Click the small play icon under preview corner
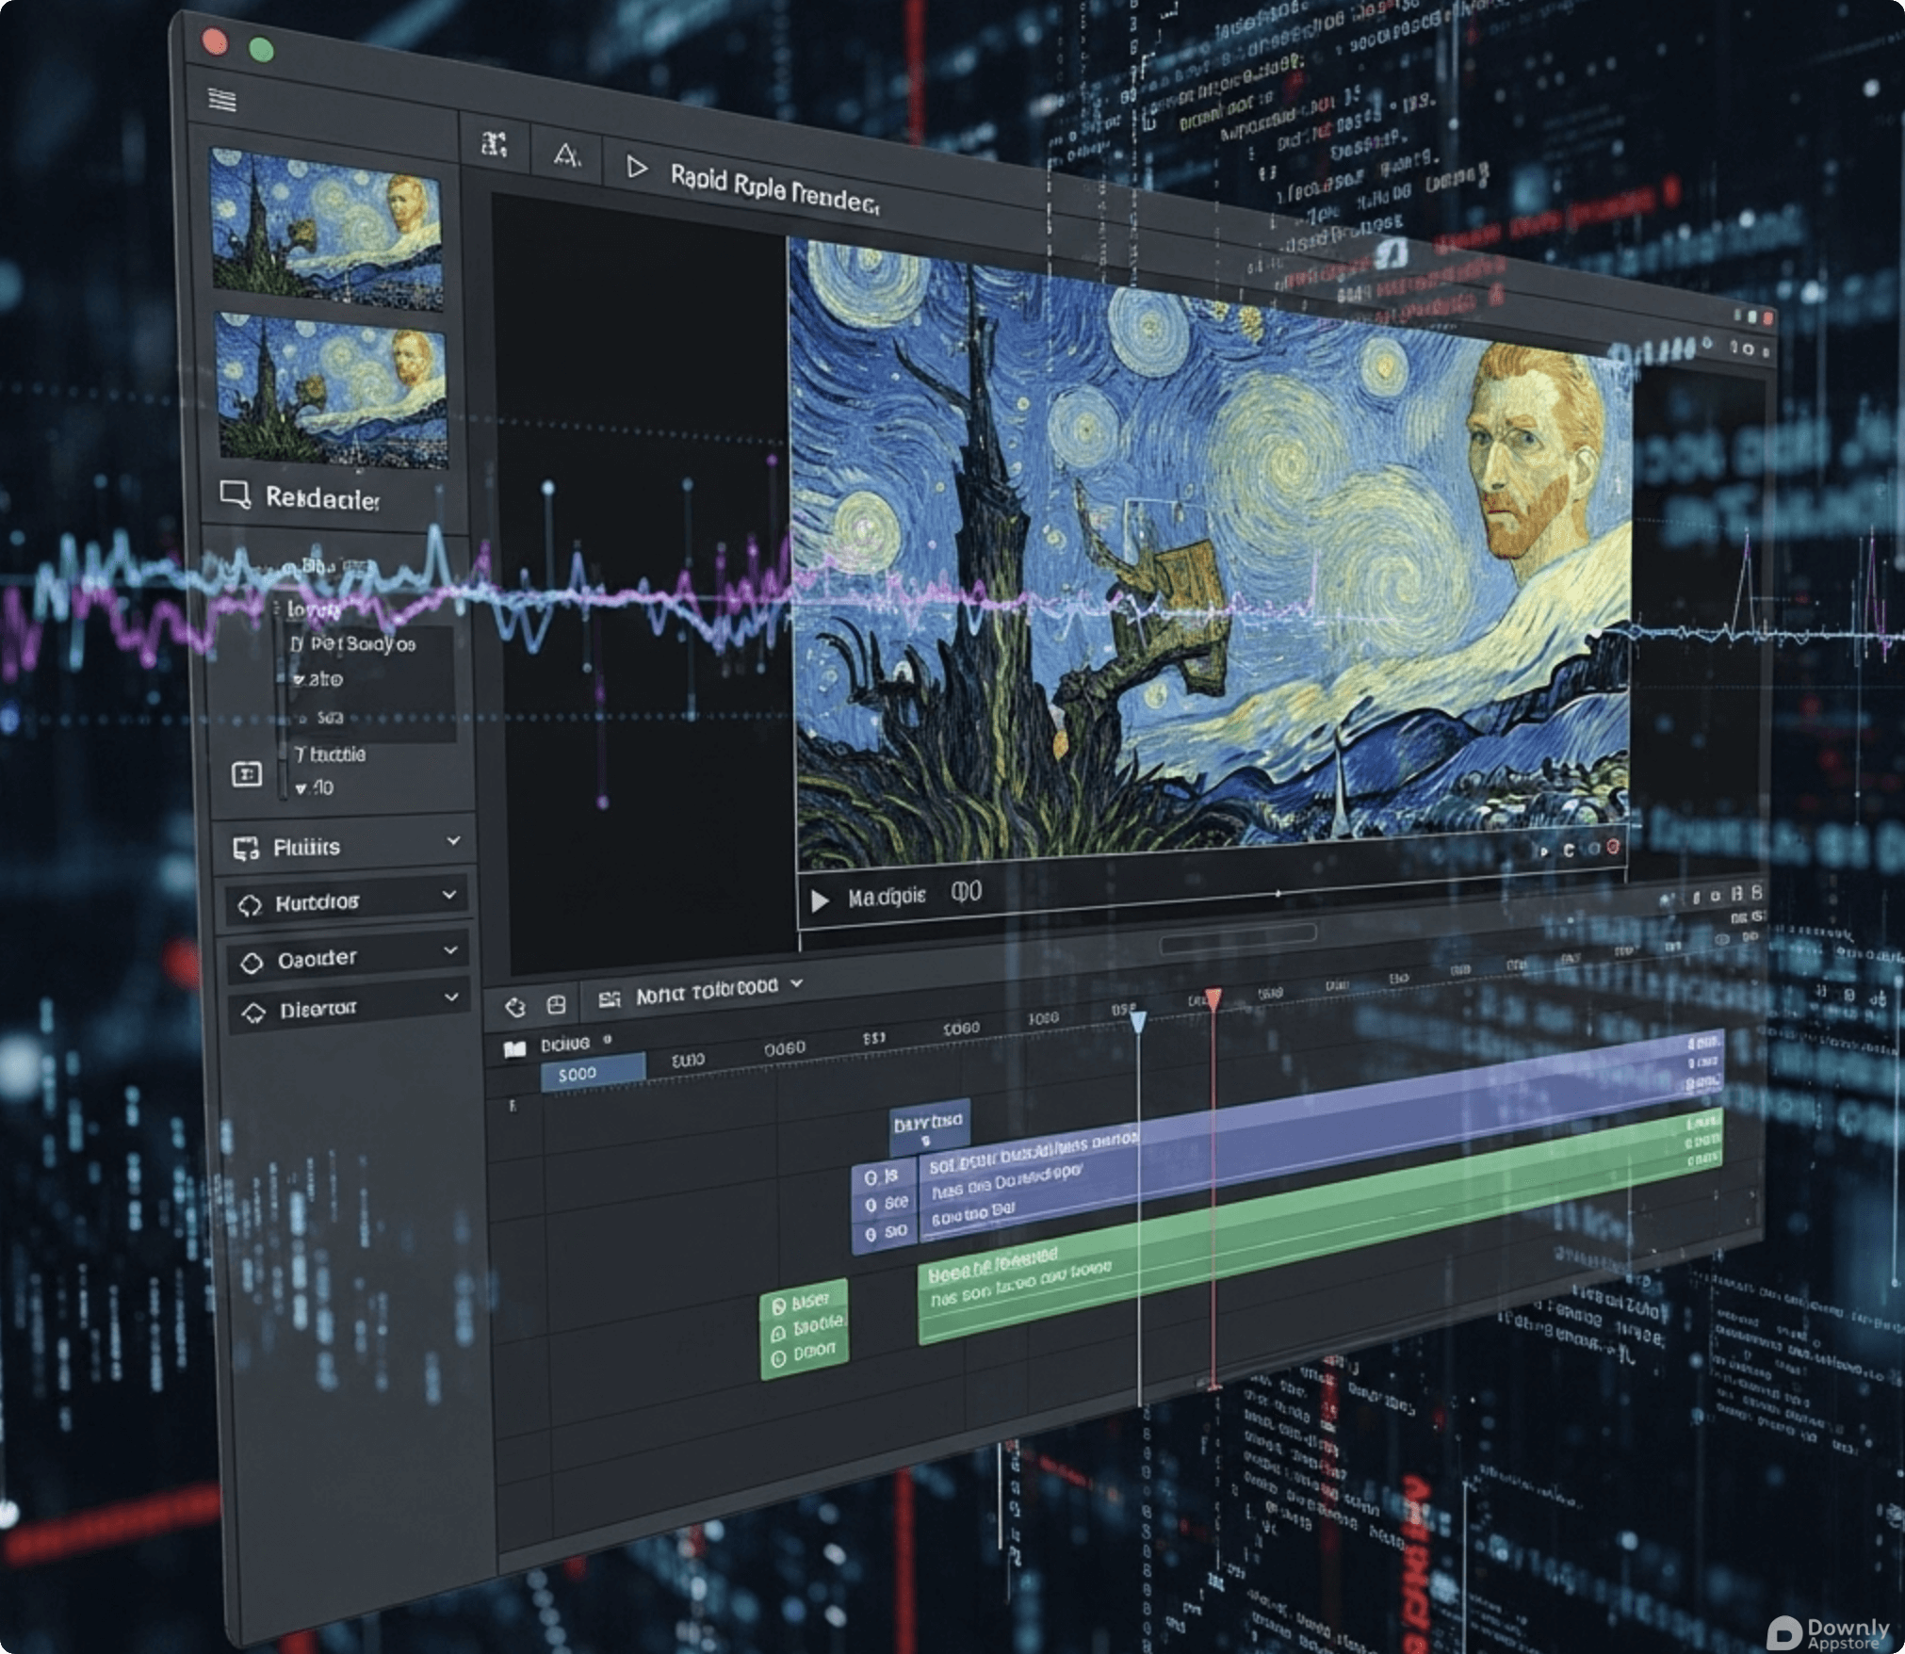 point(1543,851)
